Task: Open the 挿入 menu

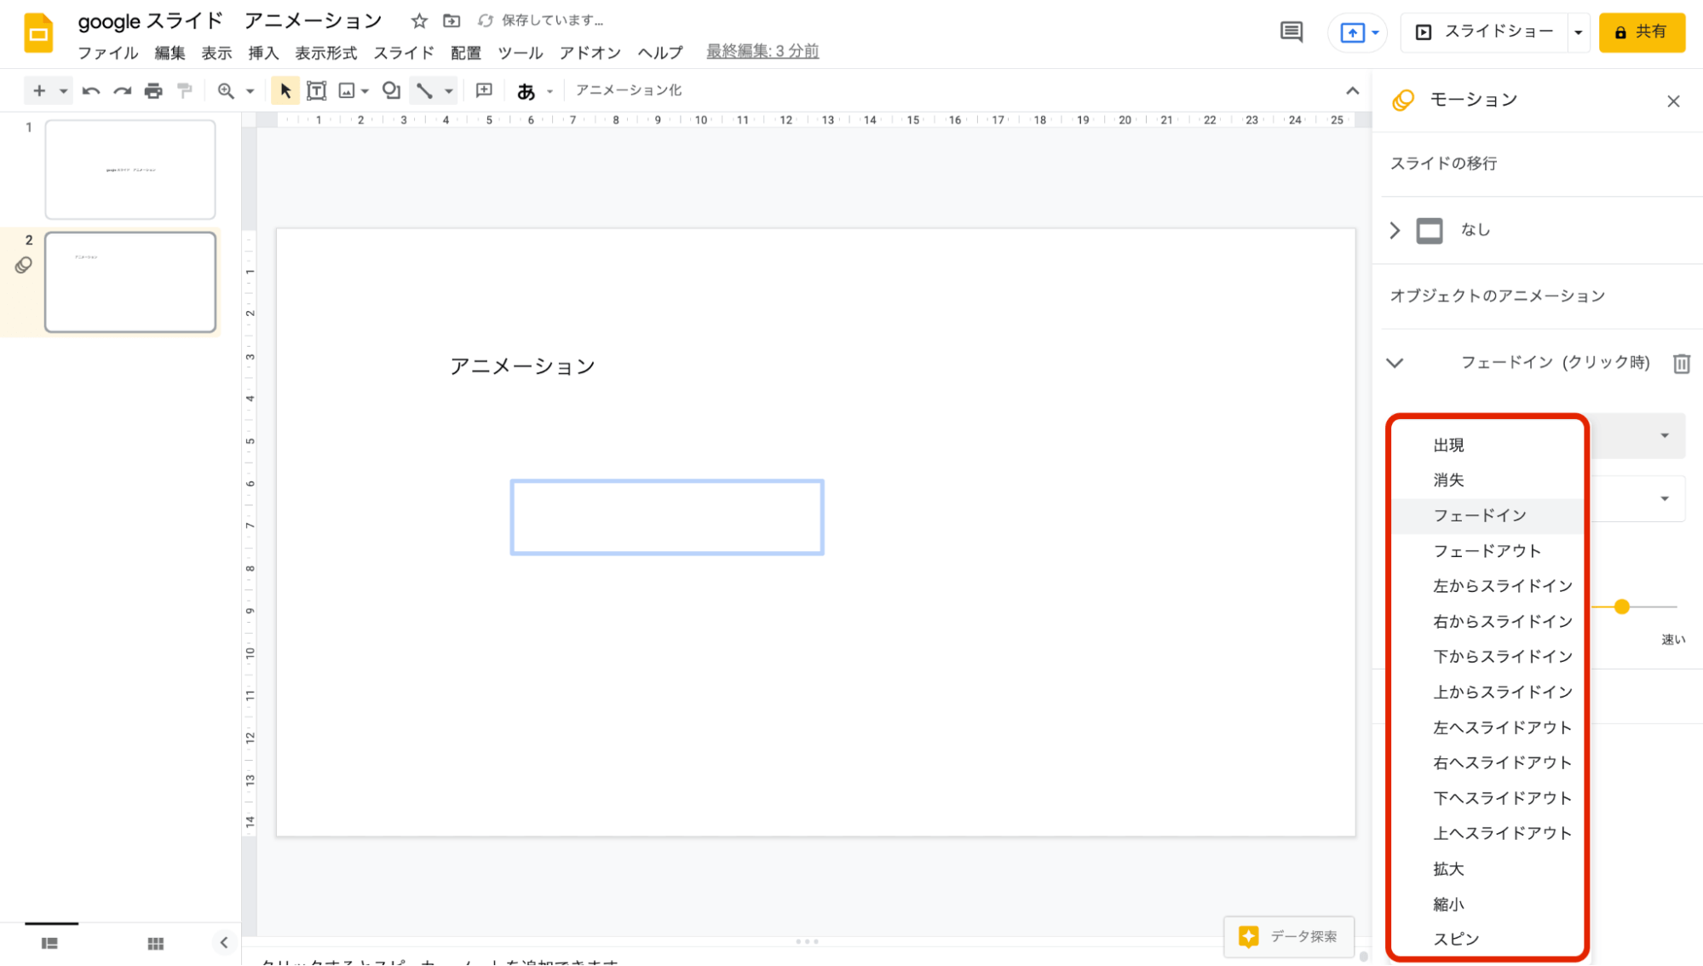Action: 263,53
